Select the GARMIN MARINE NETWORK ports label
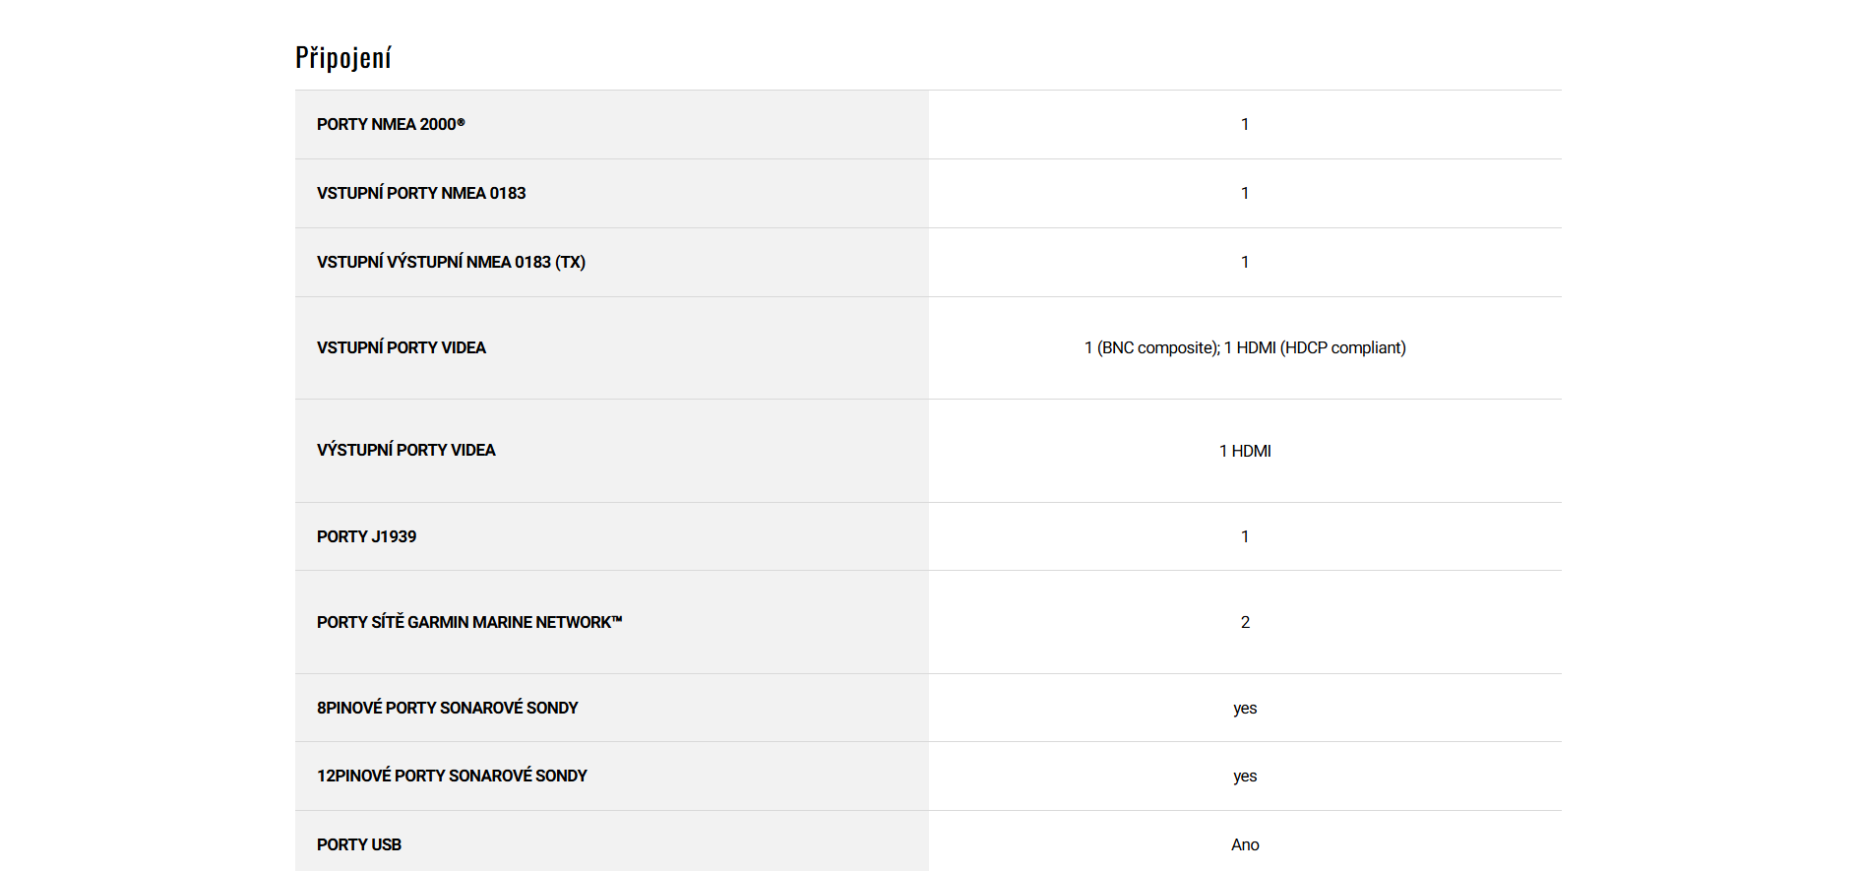 pos(469,623)
